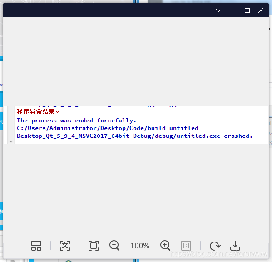Zoom in with the plus magnifier
Screen dimensions: 272x262
point(165,246)
